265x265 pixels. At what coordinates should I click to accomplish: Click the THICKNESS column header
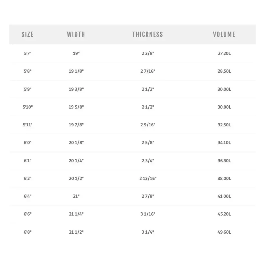pyautogui.click(x=148, y=34)
